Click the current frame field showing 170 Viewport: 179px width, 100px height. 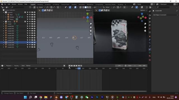click(x=119, y=66)
